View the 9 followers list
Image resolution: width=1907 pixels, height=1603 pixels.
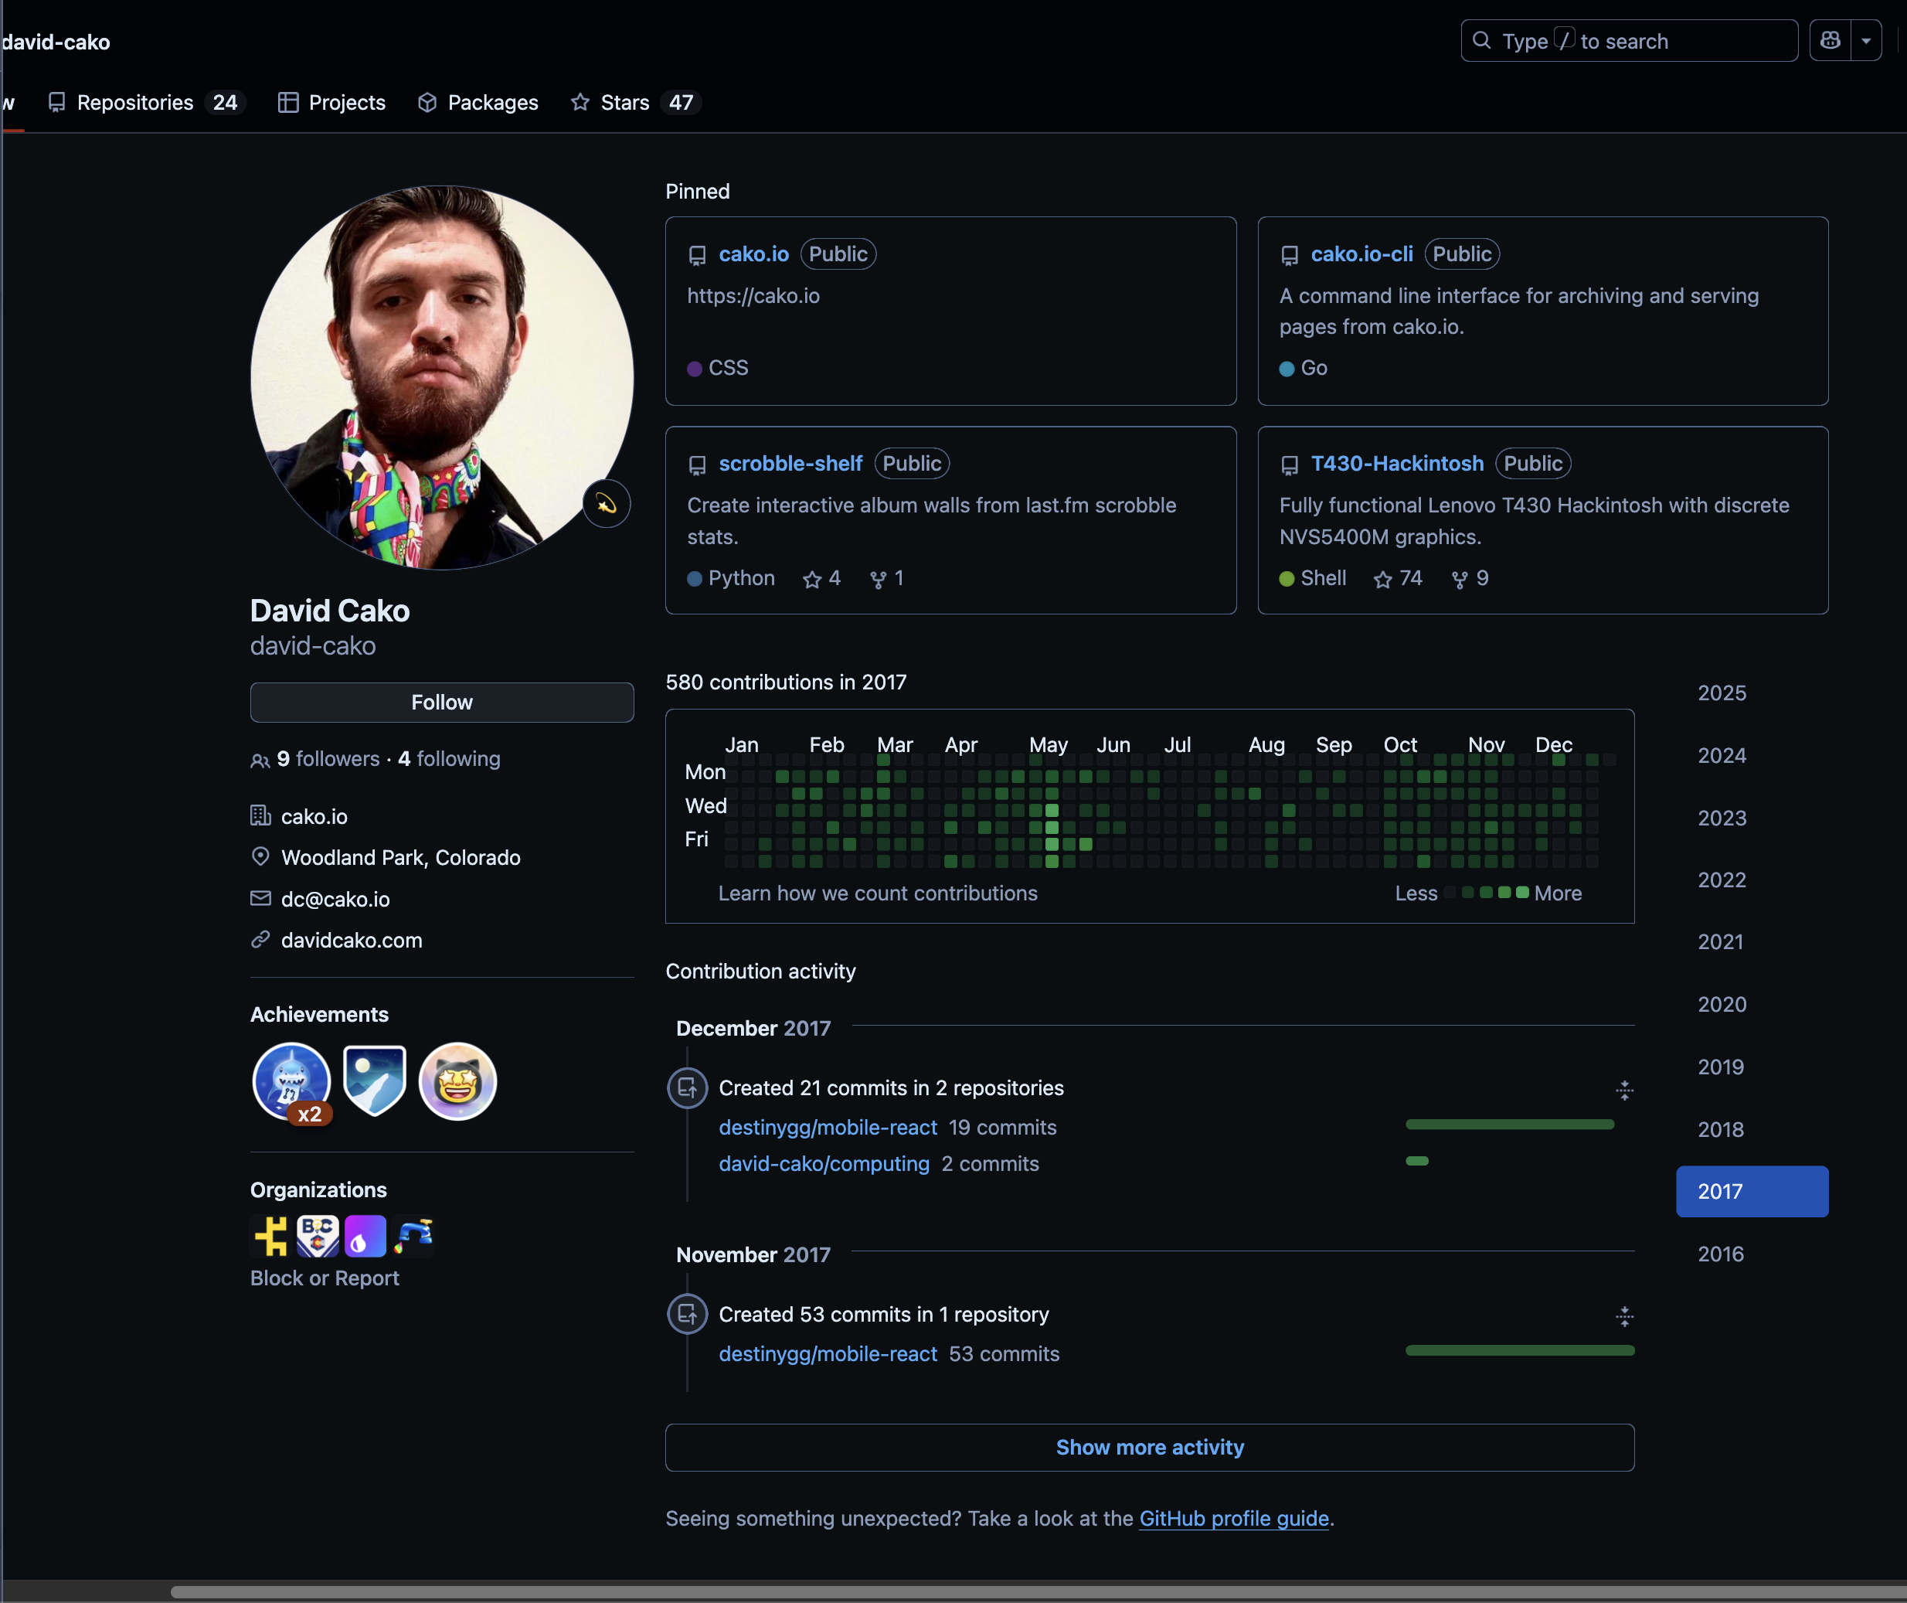click(x=328, y=759)
